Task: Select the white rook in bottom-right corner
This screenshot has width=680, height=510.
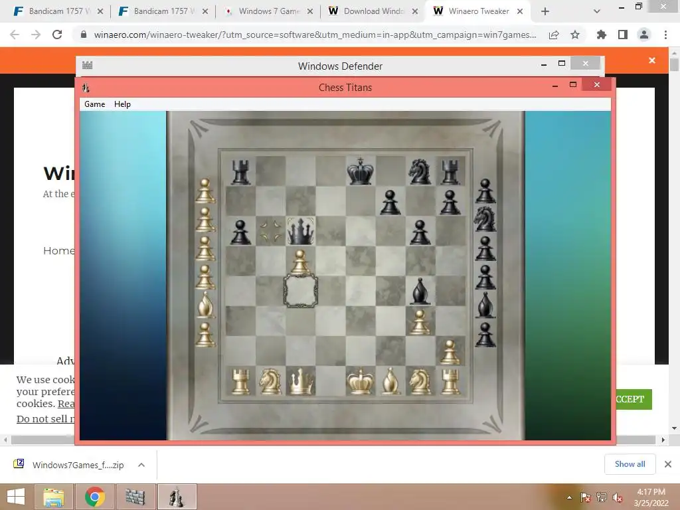Action: coord(450,382)
